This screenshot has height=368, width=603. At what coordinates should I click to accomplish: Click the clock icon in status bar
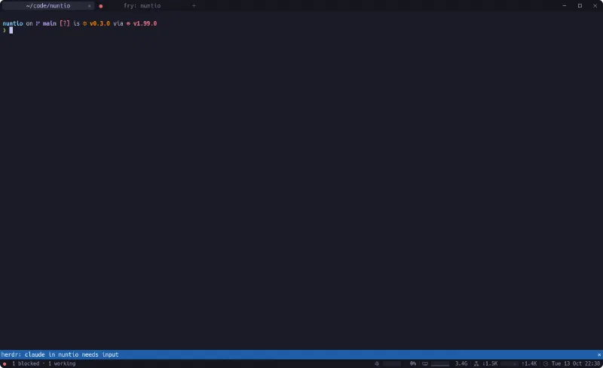tap(546, 363)
